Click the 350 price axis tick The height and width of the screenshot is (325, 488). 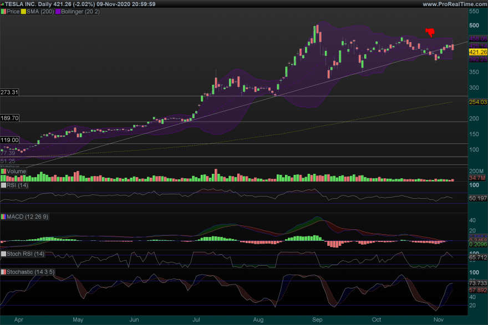click(x=474, y=72)
